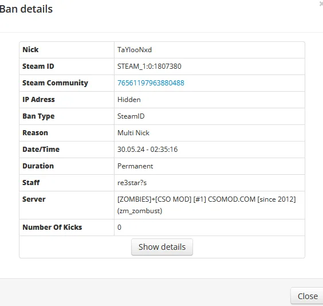The image size is (323, 306).
Task: Select the nick value TaYlooNxd
Action: [135, 50]
